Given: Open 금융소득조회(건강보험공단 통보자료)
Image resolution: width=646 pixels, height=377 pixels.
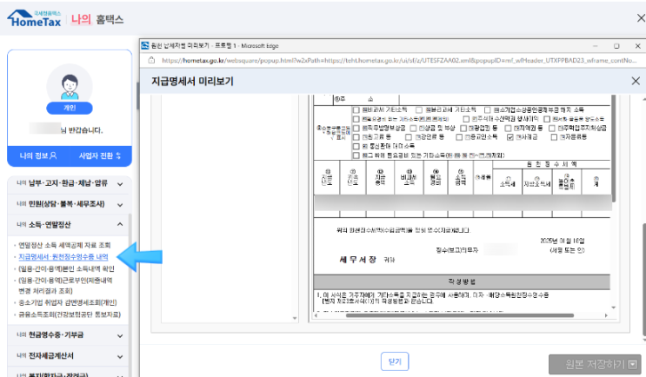Looking at the screenshot, I should [x=70, y=314].
